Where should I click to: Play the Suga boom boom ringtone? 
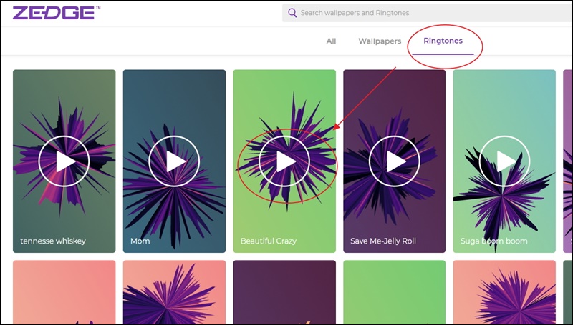click(x=504, y=161)
